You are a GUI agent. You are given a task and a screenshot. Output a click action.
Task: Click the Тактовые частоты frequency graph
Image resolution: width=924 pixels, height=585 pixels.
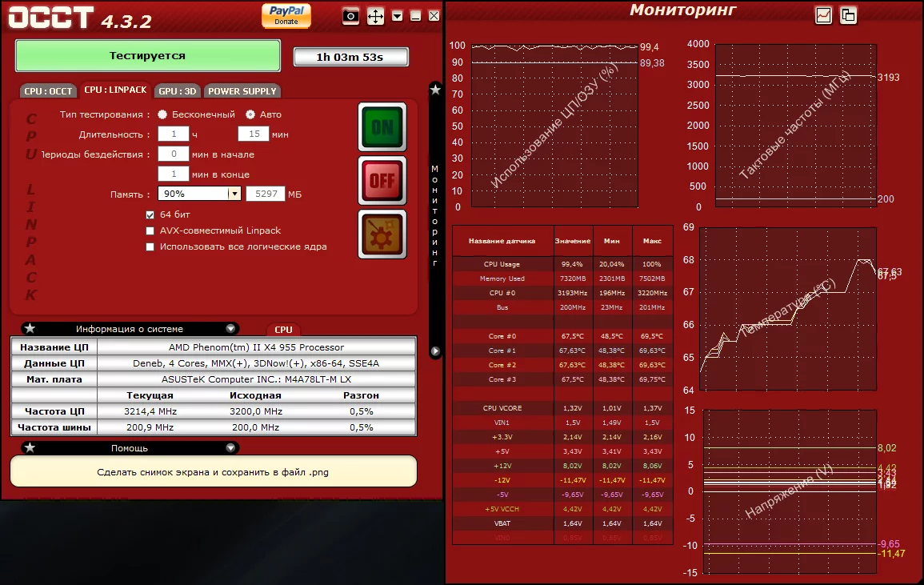(796, 126)
